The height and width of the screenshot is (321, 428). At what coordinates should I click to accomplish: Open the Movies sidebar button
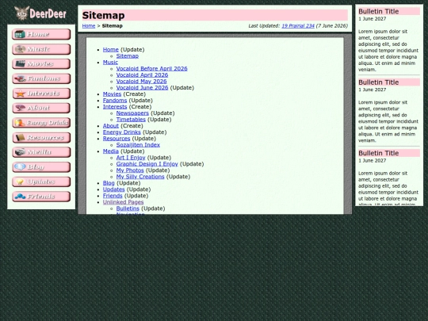(x=41, y=64)
